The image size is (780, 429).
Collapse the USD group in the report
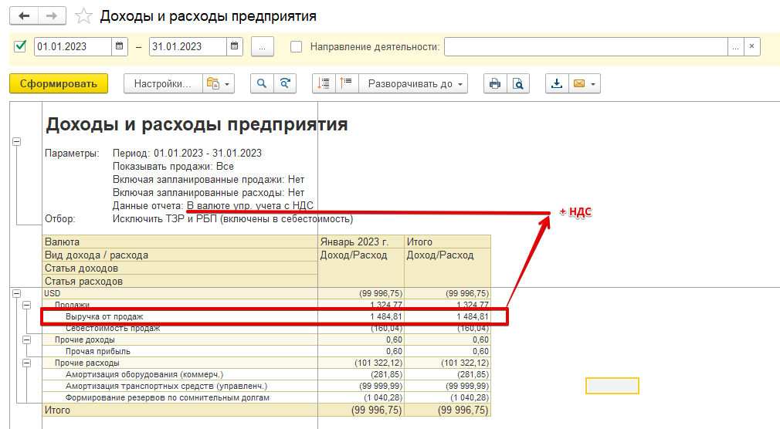pos(17,293)
